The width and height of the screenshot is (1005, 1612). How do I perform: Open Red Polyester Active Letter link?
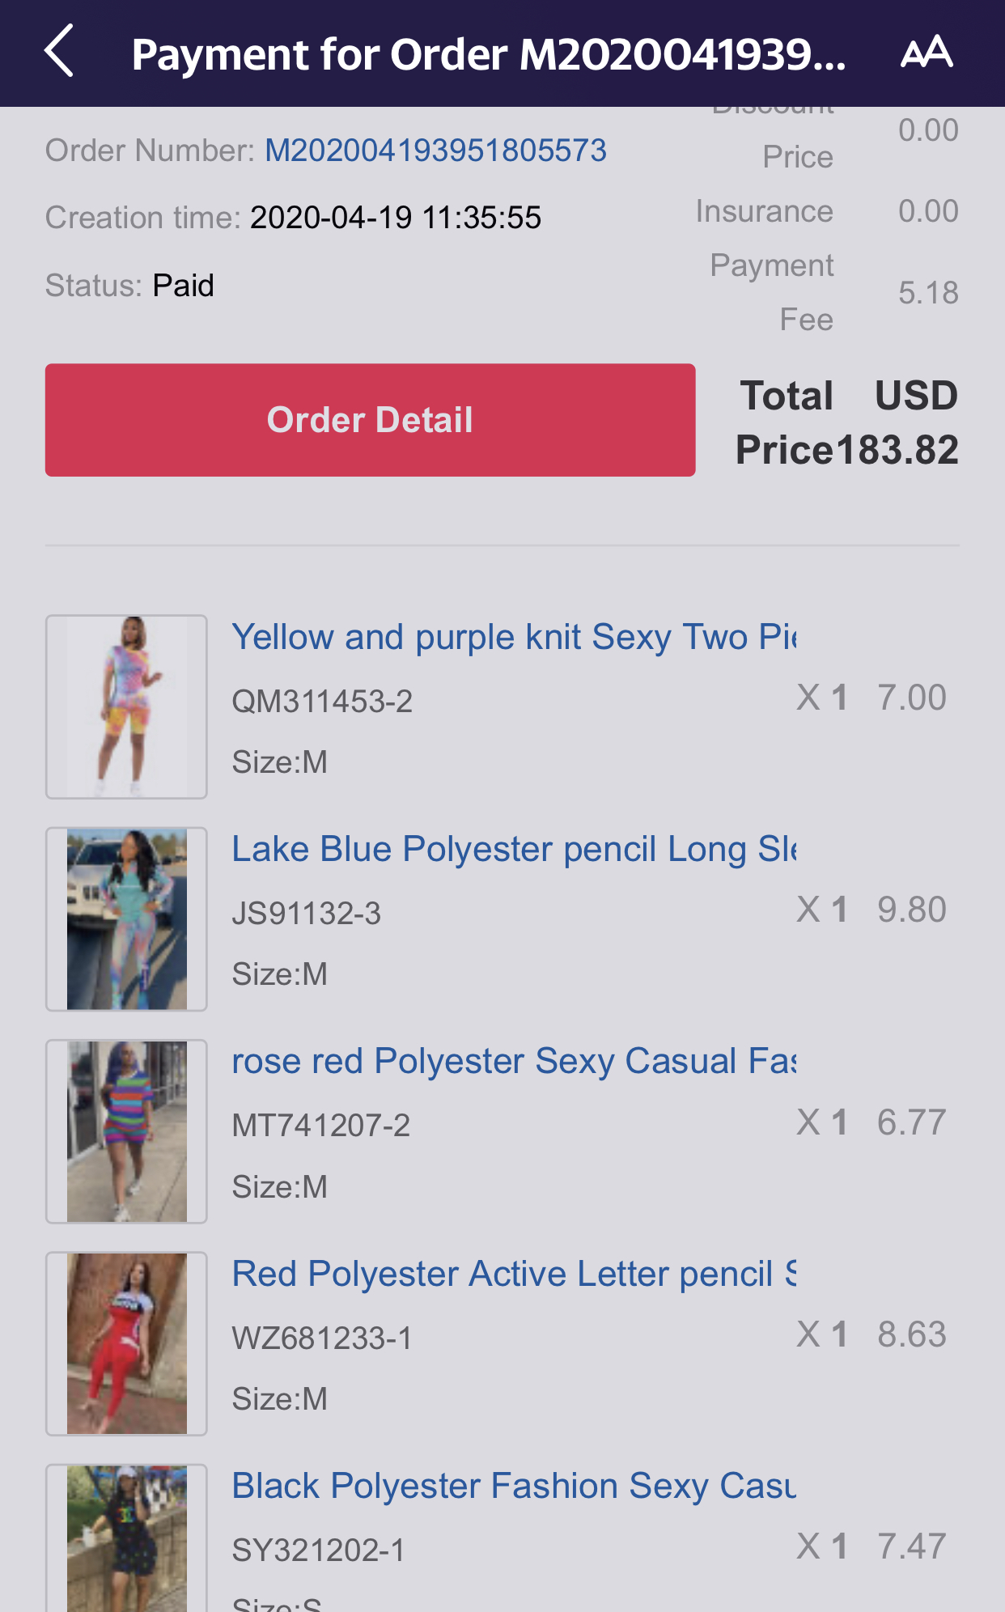click(x=514, y=1274)
